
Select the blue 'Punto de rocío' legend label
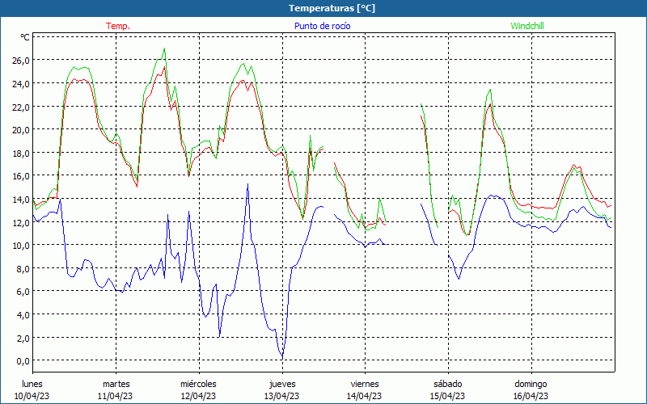click(322, 26)
